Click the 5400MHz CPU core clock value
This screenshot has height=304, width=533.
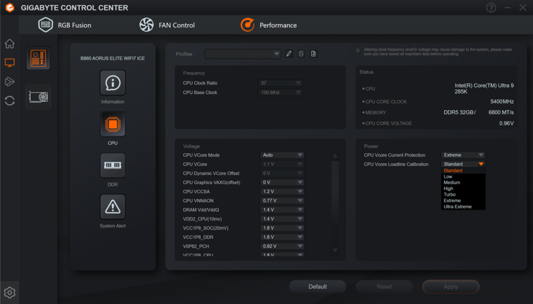click(502, 102)
